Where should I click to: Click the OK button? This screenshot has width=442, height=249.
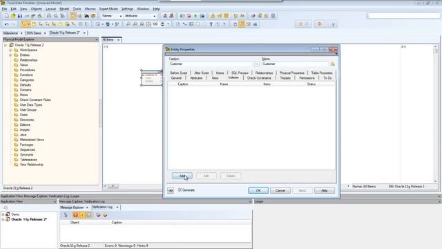pos(258,191)
